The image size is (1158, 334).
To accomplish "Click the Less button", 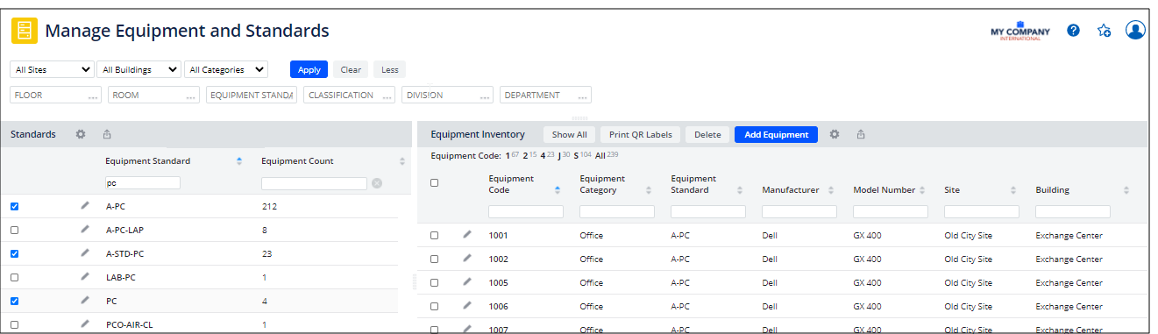I will click(x=389, y=70).
